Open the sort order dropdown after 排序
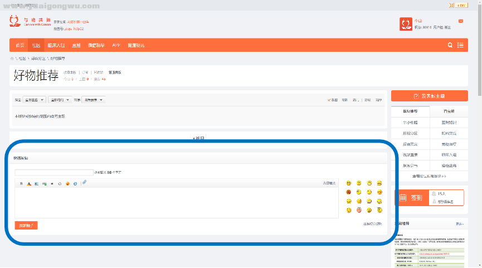 coord(94,100)
